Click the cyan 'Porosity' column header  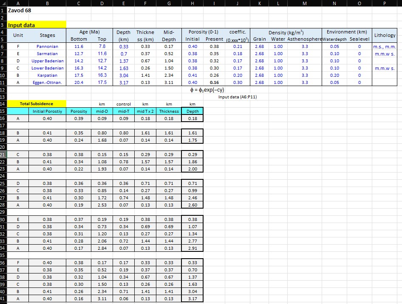coord(79,112)
